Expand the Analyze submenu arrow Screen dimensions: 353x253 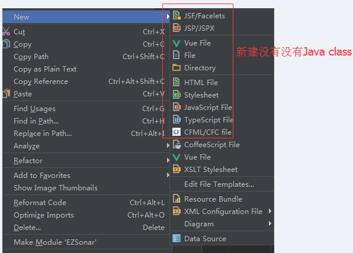tap(168, 145)
